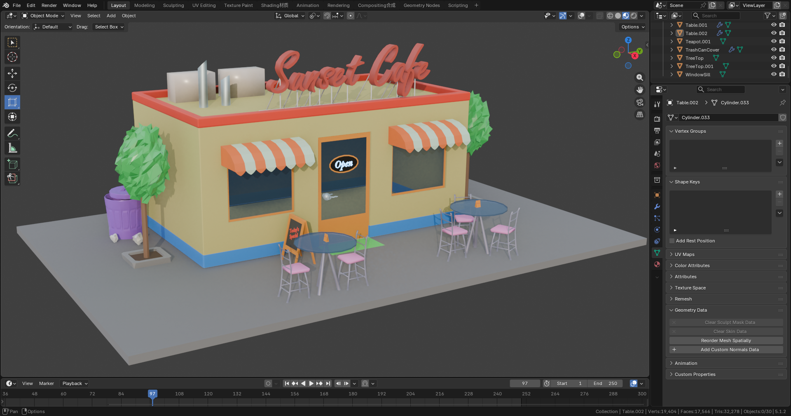This screenshot has height=416, width=791.
Task: Click the End frame field 250
Action: pos(605,383)
